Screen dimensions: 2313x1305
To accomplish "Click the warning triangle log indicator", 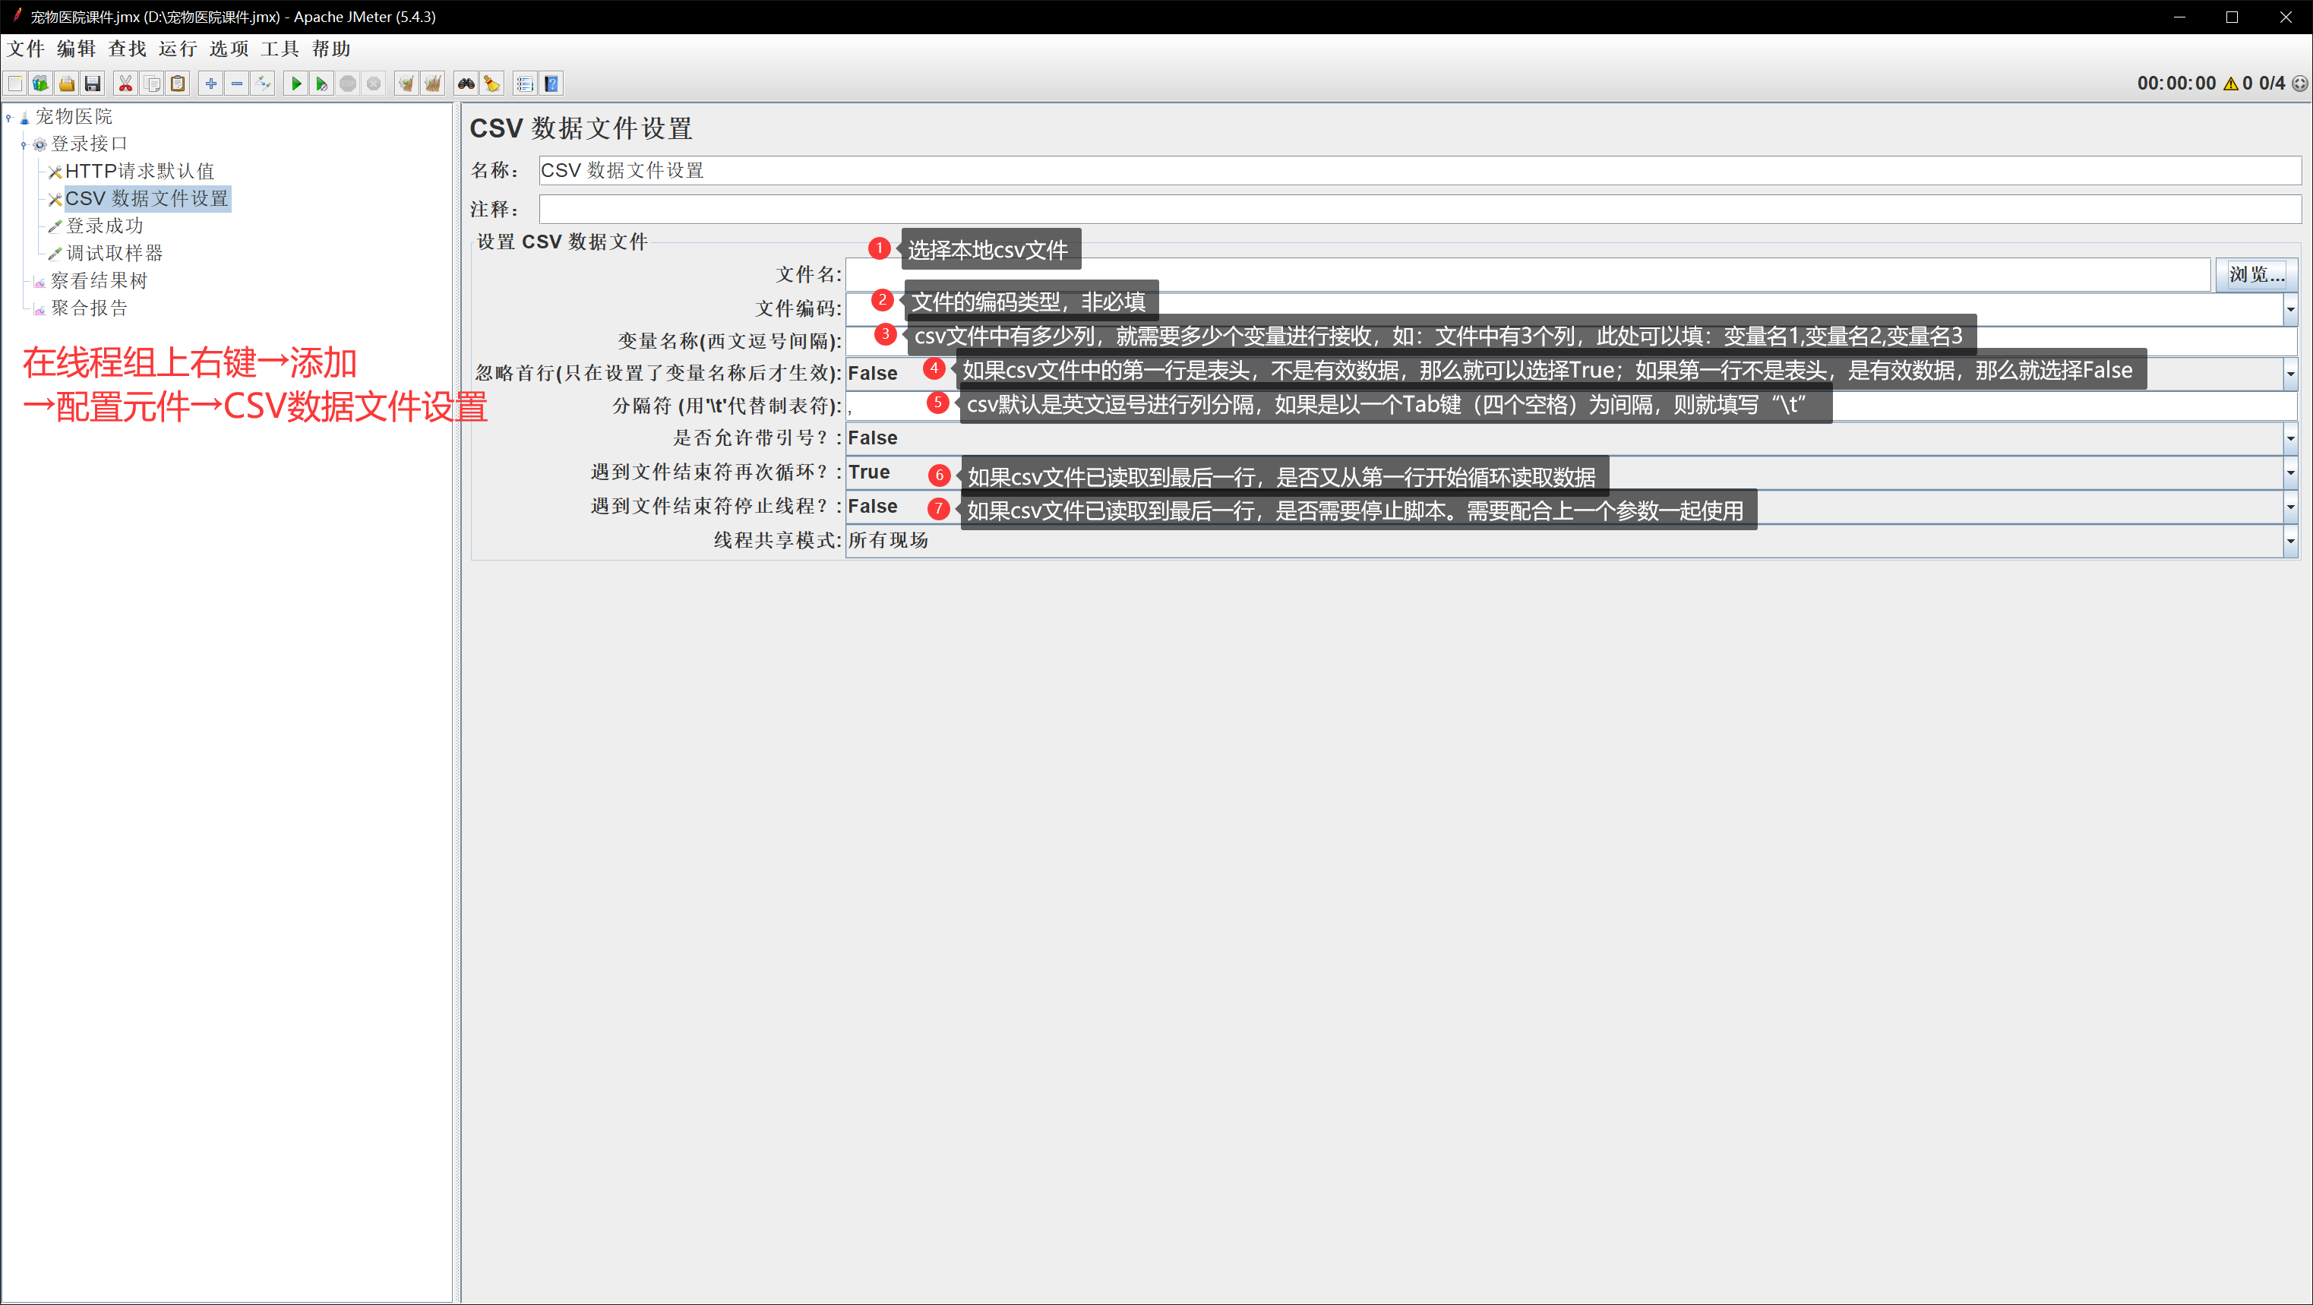I will point(2230,84).
